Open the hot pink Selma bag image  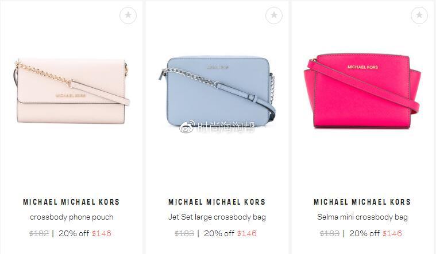click(362, 91)
